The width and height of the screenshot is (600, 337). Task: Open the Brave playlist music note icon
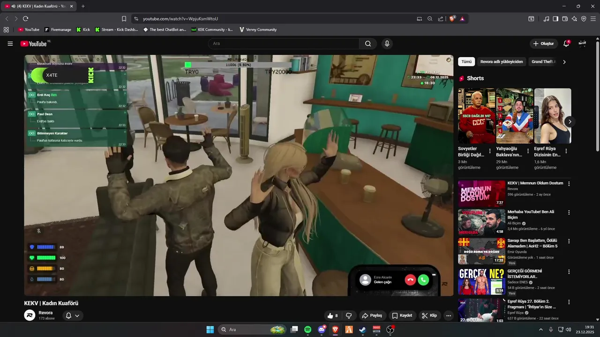(547, 19)
